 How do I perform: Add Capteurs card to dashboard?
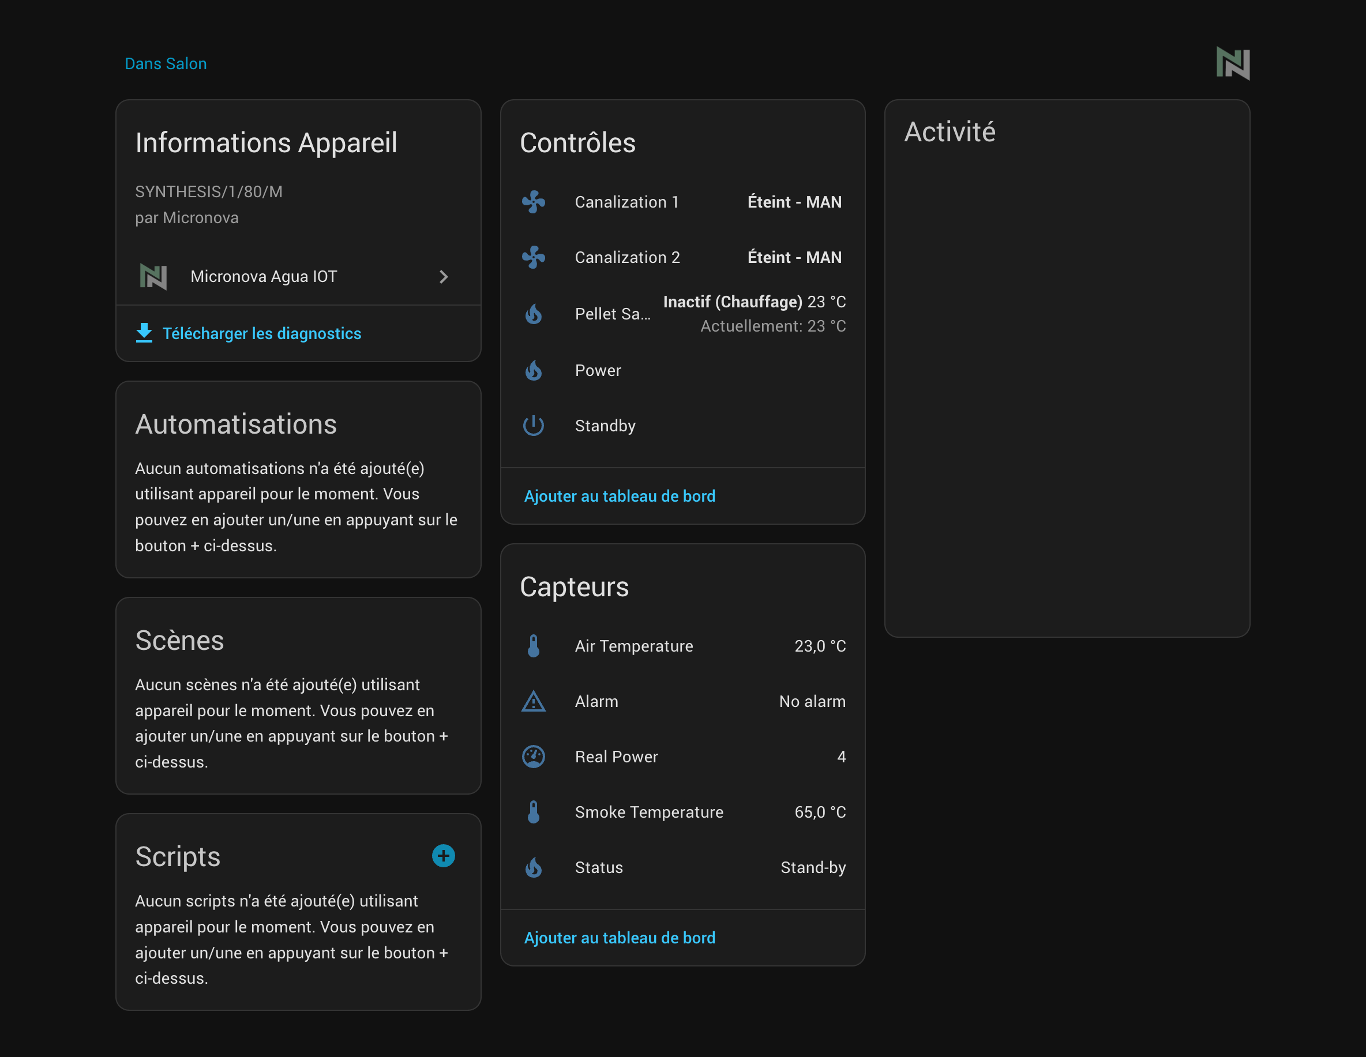pos(619,938)
